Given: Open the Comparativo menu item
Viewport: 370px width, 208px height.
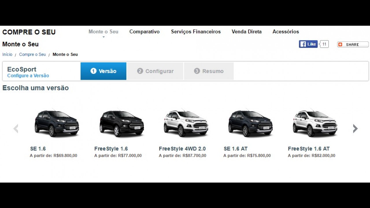Looking at the screenshot, I should [145, 32].
